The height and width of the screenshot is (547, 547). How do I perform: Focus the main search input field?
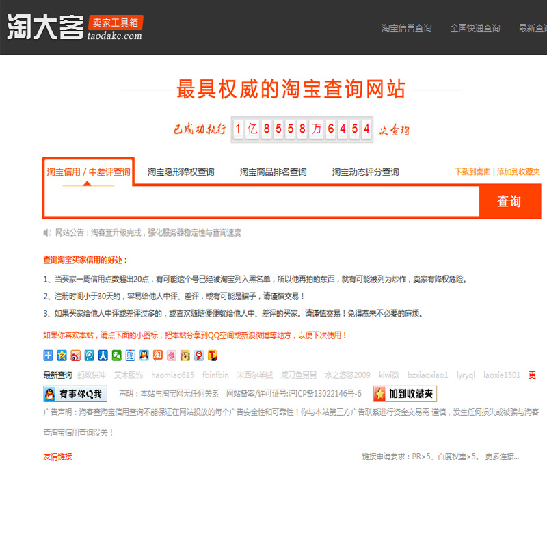(262, 201)
